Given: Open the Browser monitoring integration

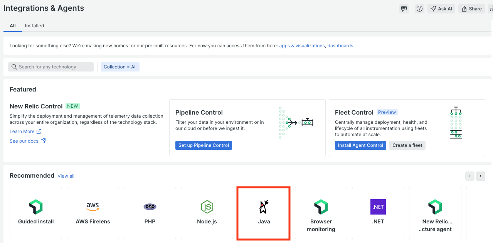Looking at the screenshot, I should coord(321,213).
